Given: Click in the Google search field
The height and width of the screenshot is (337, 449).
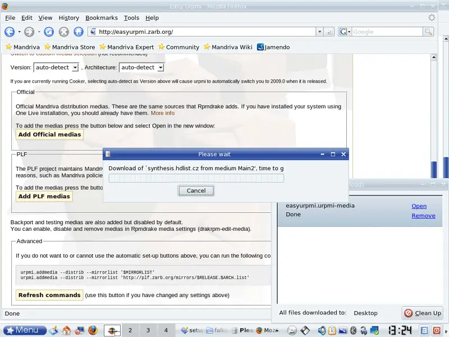Looking at the screenshot, I should point(387,32).
